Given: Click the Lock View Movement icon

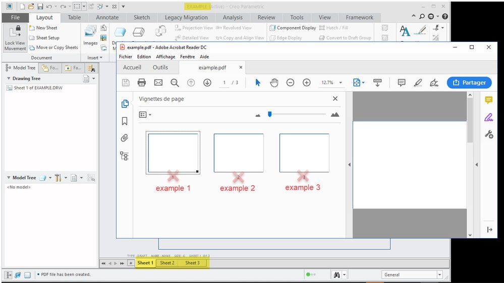Looking at the screenshot, I should click(x=15, y=38).
